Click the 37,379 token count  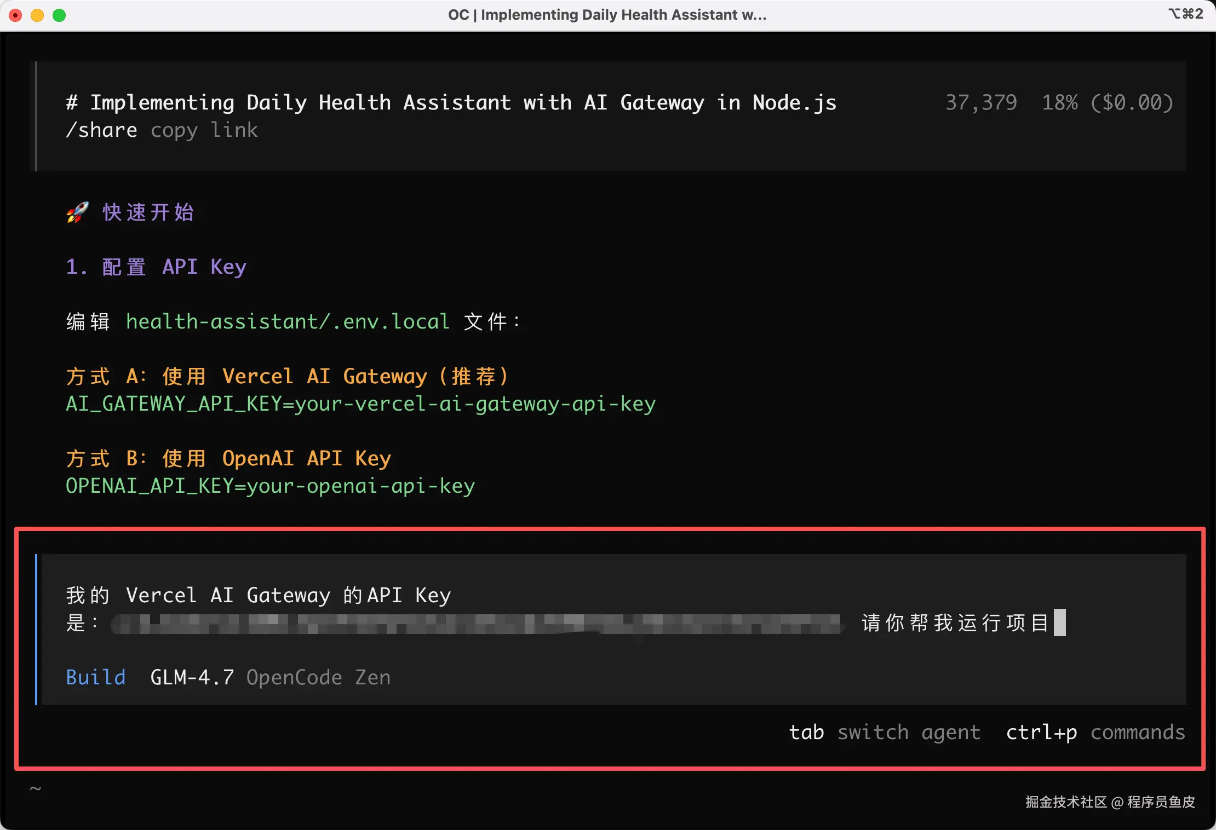pyautogui.click(x=981, y=103)
